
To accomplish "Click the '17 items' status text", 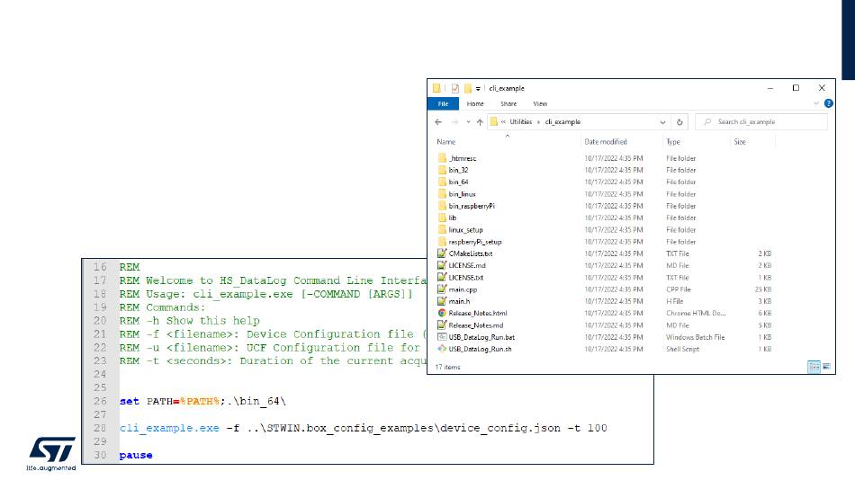I will [447, 368].
